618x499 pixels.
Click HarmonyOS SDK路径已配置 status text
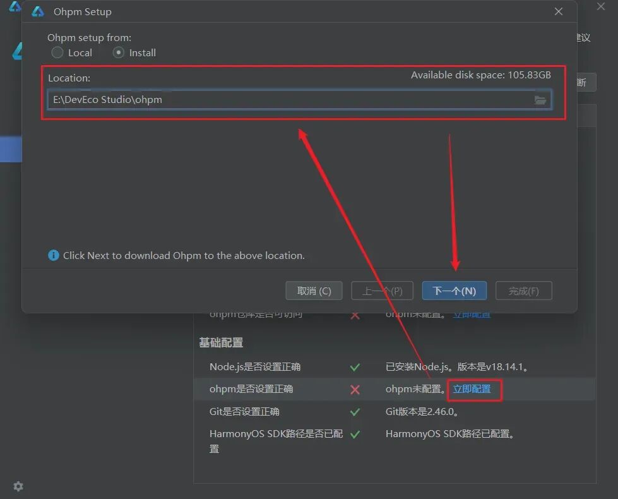pyautogui.click(x=450, y=433)
